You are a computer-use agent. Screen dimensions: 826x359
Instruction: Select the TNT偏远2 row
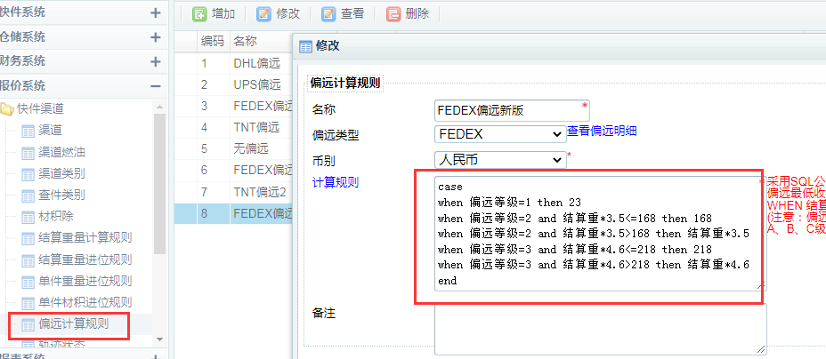click(x=234, y=192)
